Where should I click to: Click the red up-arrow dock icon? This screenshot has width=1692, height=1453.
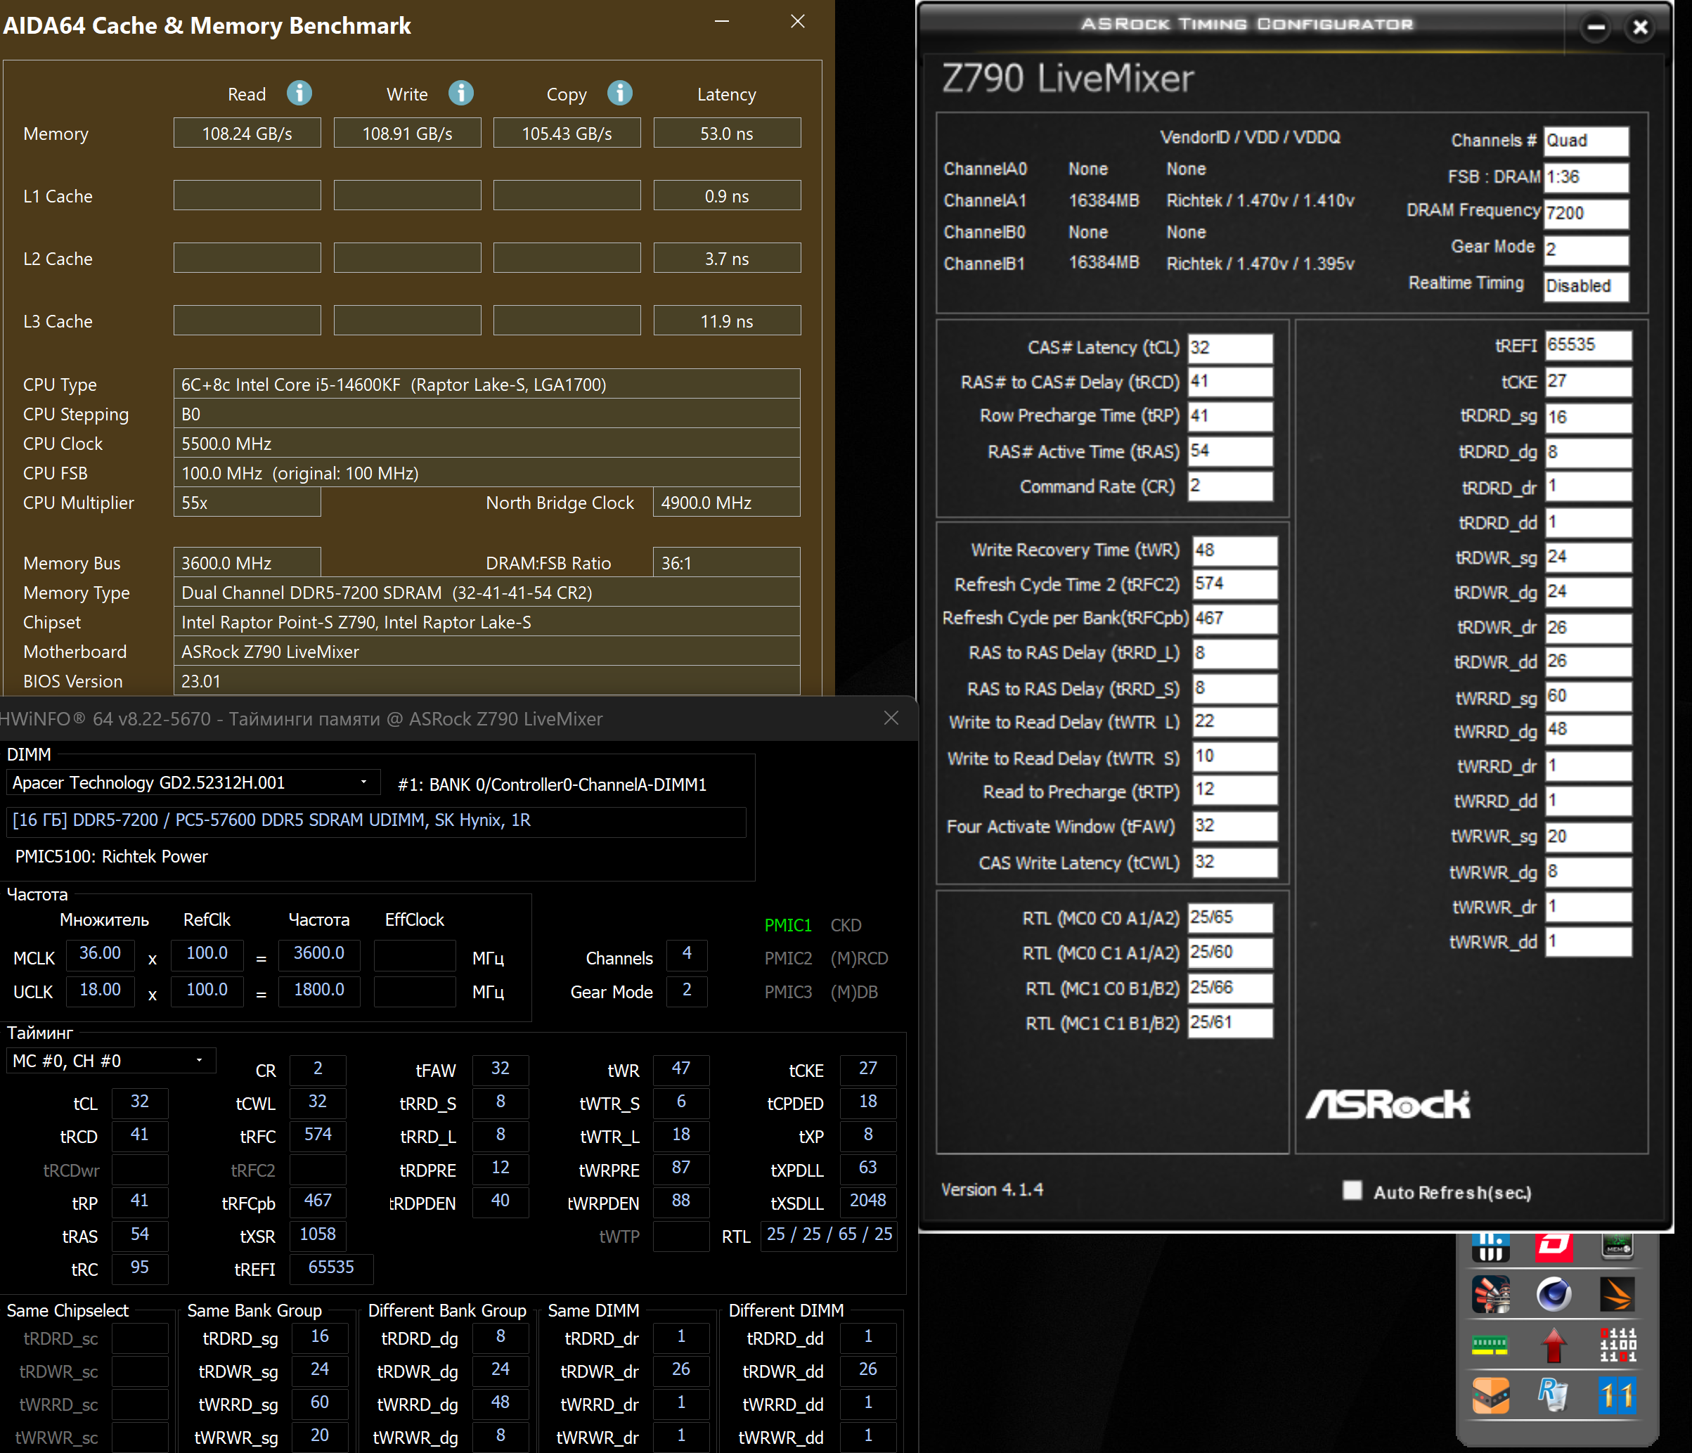1554,1345
